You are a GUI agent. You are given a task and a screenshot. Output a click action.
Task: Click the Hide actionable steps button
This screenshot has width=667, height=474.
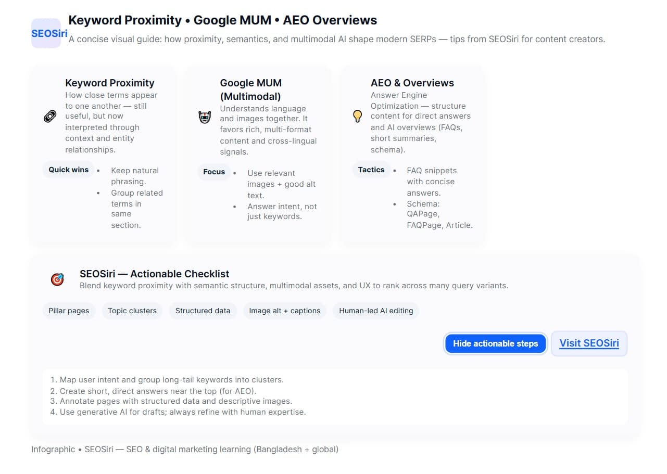click(495, 343)
